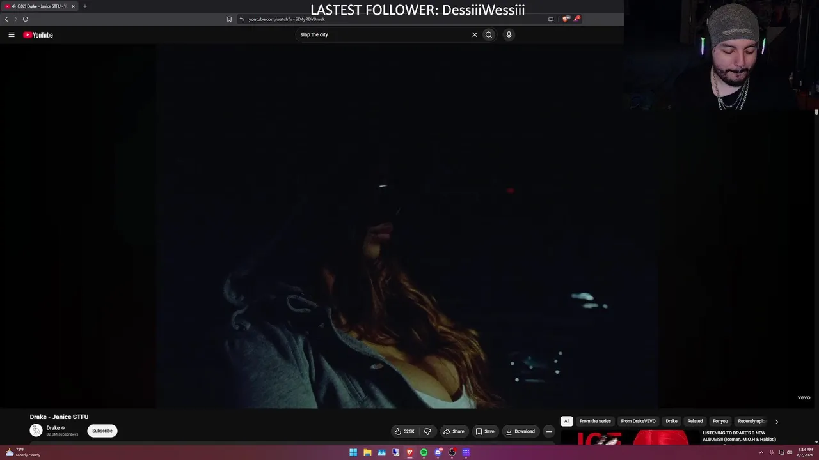The width and height of the screenshot is (819, 460).
Task: Select the "For you" filter chip
Action: tap(720, 421)
